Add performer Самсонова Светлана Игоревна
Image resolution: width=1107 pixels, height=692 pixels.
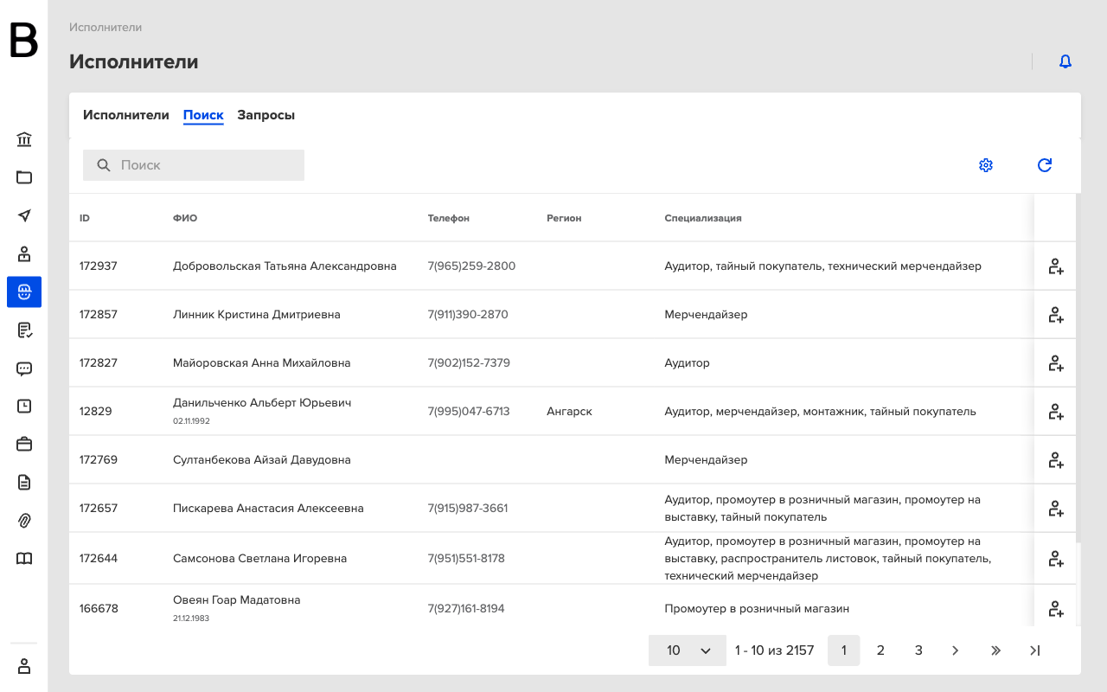click(x=1055, y=559)
